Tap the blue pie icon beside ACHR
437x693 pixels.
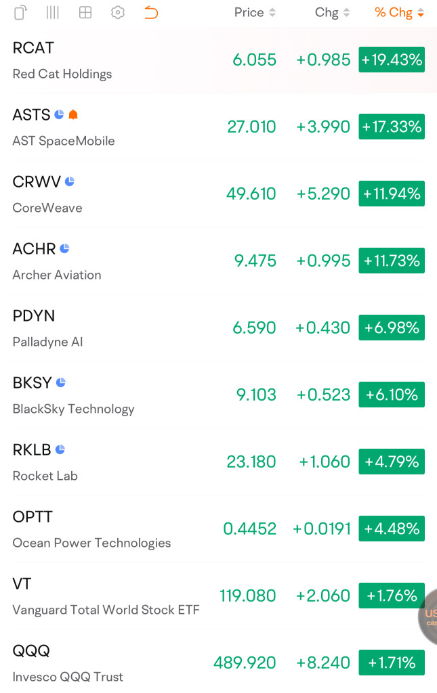(x=64, y=249)
